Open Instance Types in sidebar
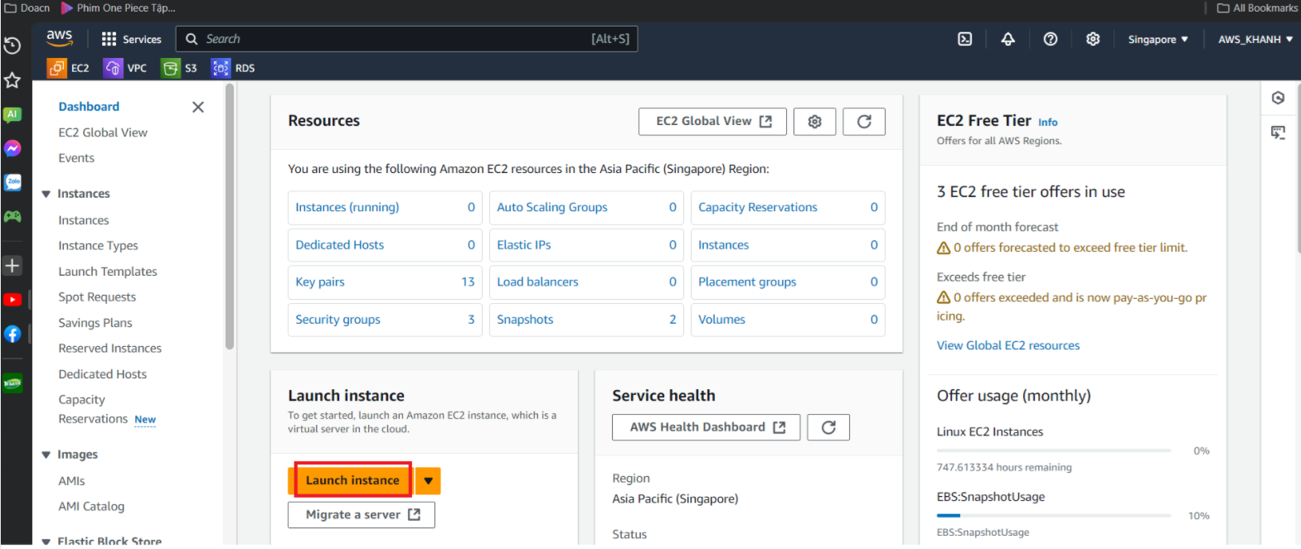 (x=98, y=246)
